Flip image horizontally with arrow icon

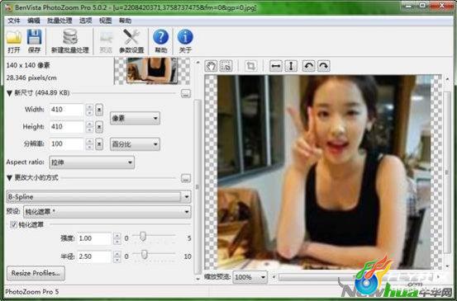tap(275, 66)
